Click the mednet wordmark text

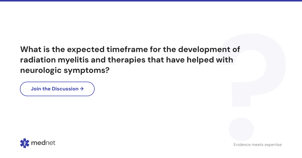pos(43,143)
